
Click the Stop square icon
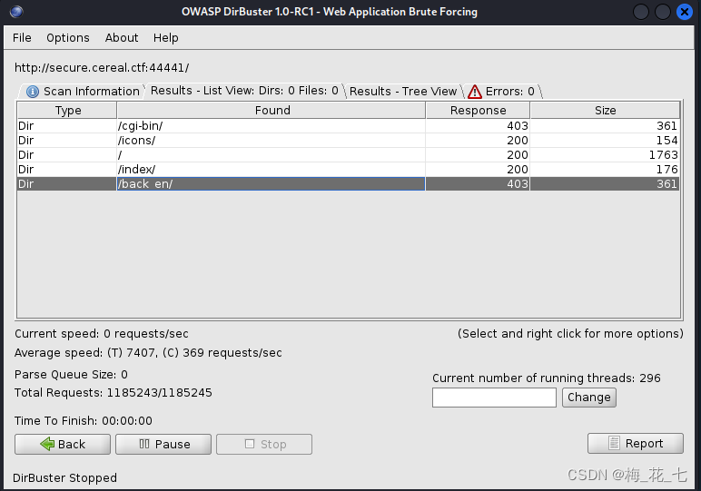pos(250,444)
